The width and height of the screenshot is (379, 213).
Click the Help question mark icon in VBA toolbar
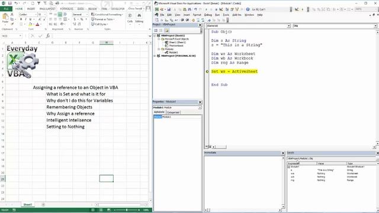248,9
